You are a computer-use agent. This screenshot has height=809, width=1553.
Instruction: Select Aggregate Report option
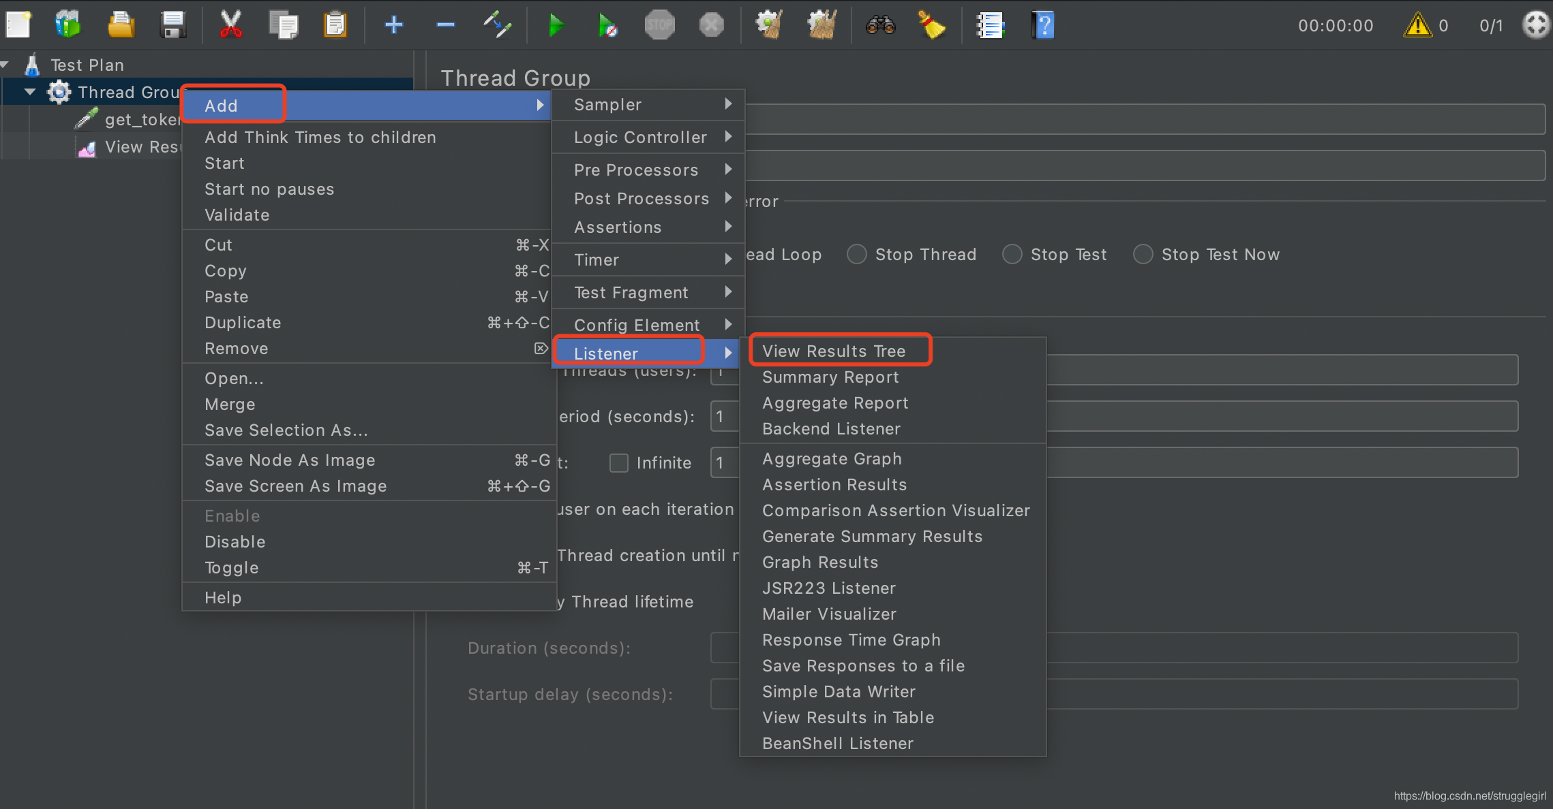click(834, 402)
